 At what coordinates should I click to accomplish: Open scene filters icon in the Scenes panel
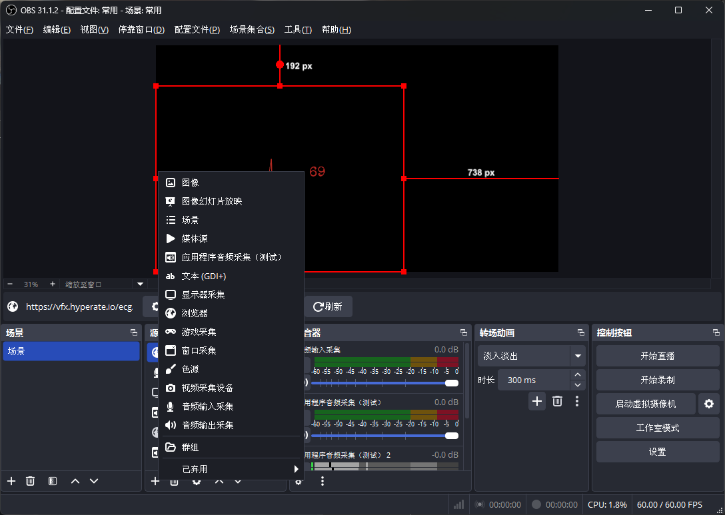53,481
